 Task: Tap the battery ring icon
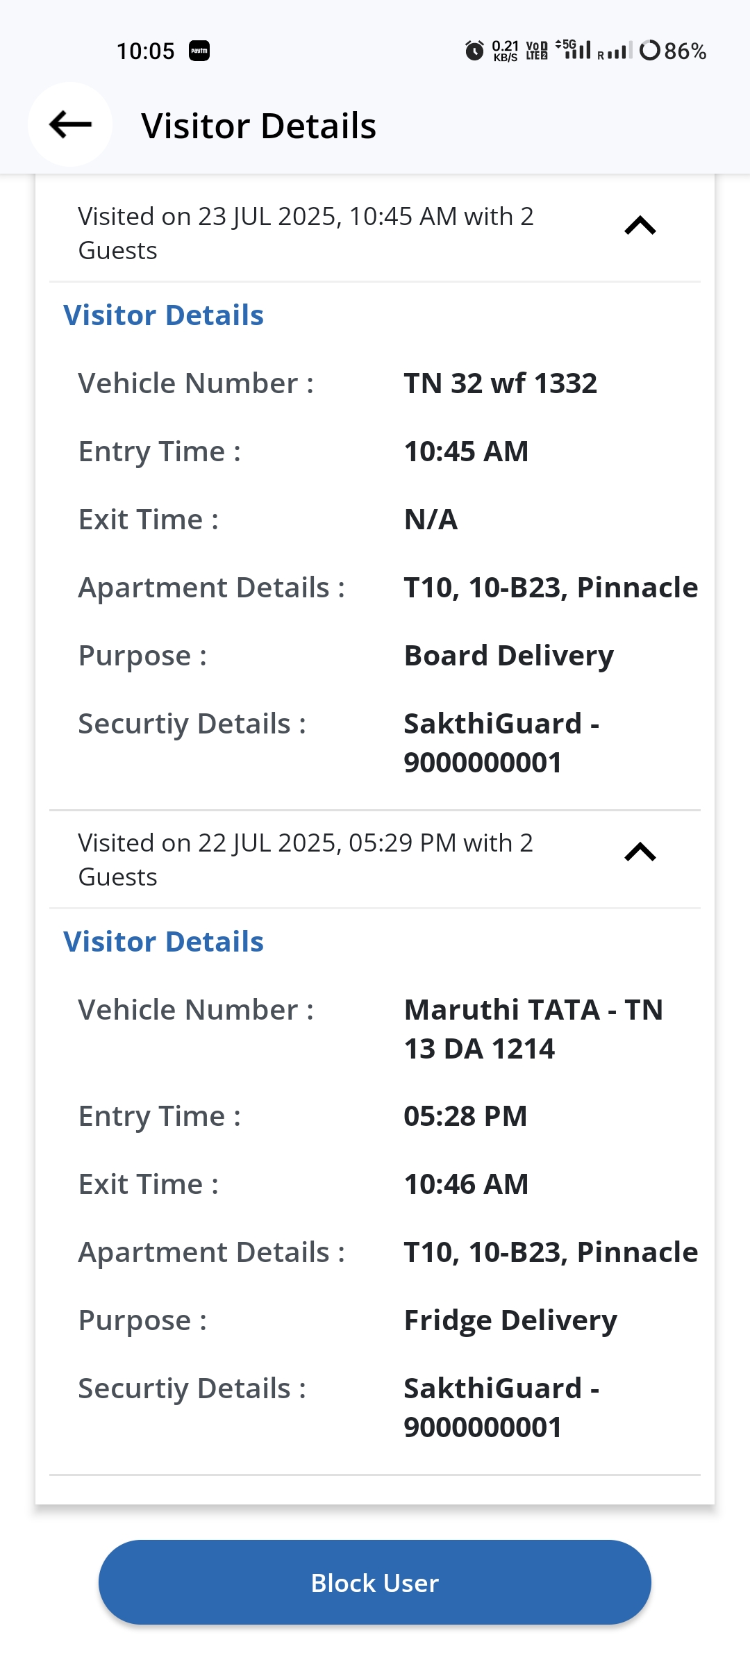pos(650,51)
